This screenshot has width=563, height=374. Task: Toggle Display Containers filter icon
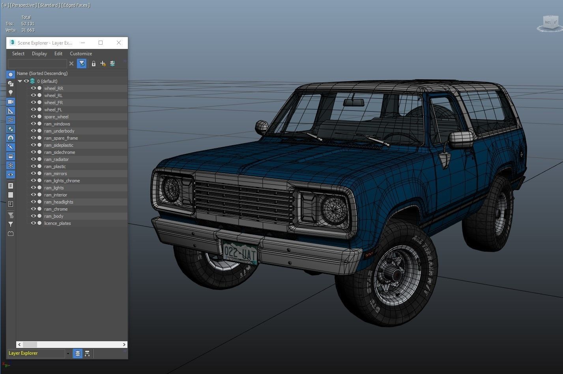point(11,156)
